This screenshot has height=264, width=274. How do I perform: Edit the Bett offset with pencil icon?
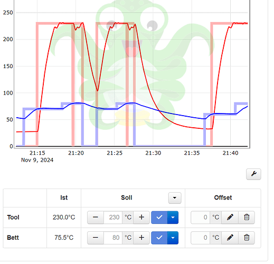(x=230, y=238)
